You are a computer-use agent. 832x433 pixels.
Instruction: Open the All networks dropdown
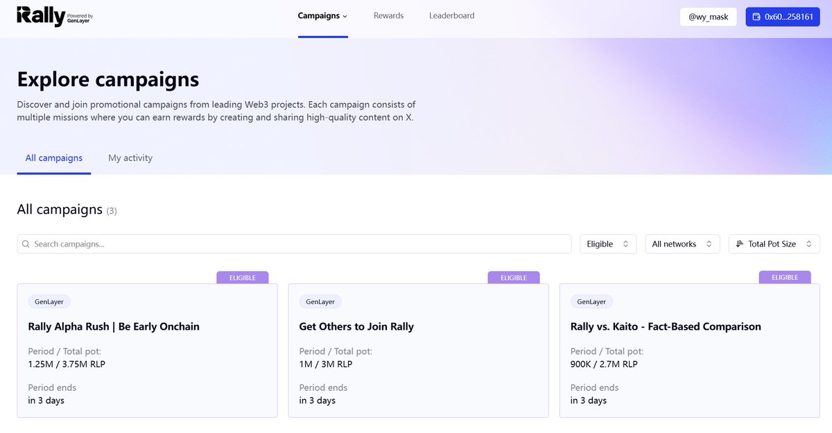[x=682, y=244]
